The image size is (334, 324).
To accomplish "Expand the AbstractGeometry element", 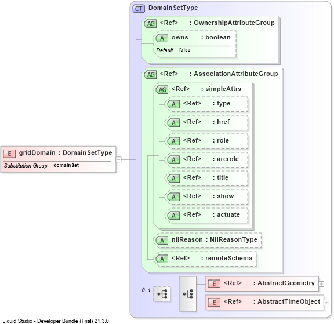I will (x=321, y=284).
